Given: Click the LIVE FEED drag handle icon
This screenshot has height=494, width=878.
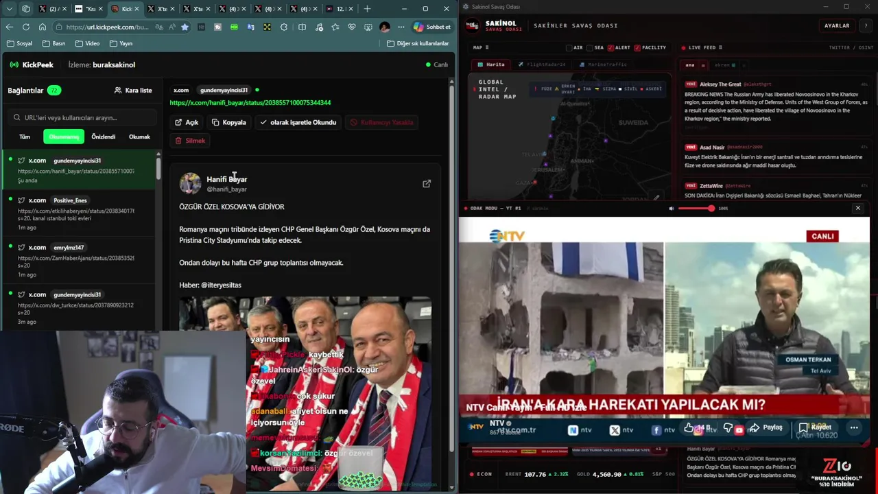Looking at the screenshot, I should [x=720, y=48].
